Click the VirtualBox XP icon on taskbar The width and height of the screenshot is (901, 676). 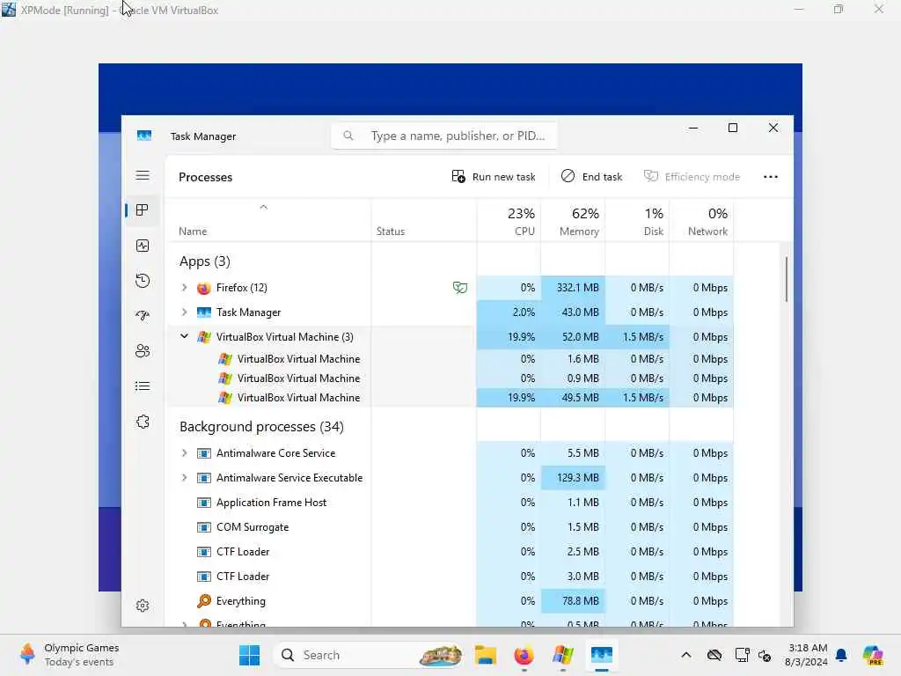[562, 655]
